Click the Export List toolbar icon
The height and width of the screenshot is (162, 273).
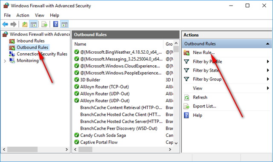click(44, 24)
